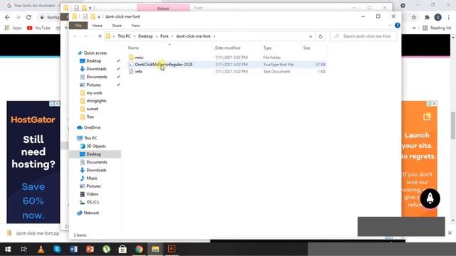Click Desktop in the address breadcrumb

[145, 36]
